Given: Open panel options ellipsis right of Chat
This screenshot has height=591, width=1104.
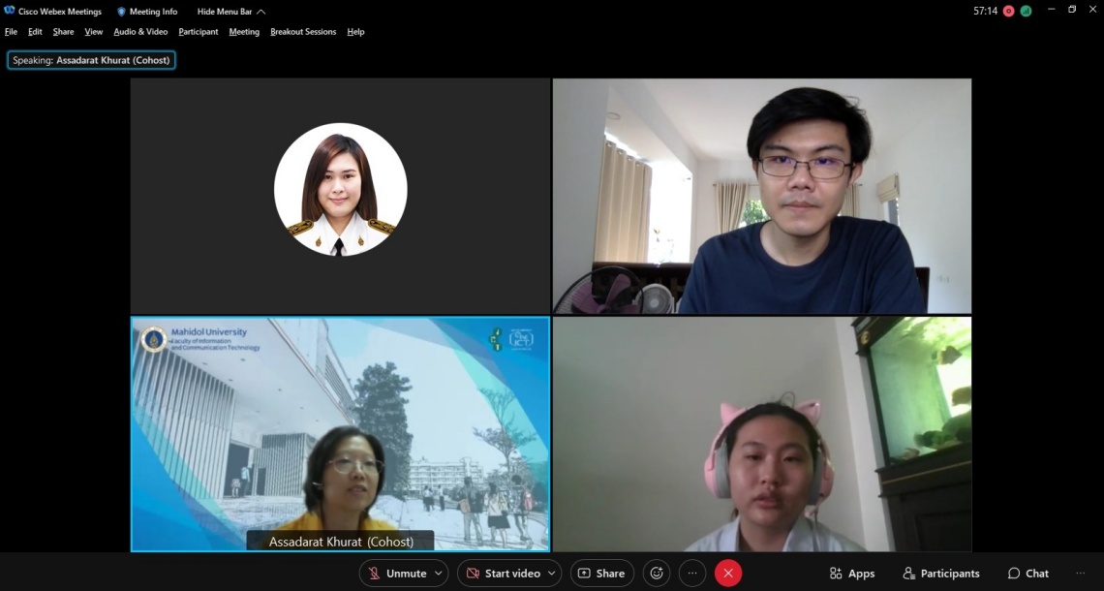Looking at the screenshot, I should pyautogui.click(x=1081, y=574).
